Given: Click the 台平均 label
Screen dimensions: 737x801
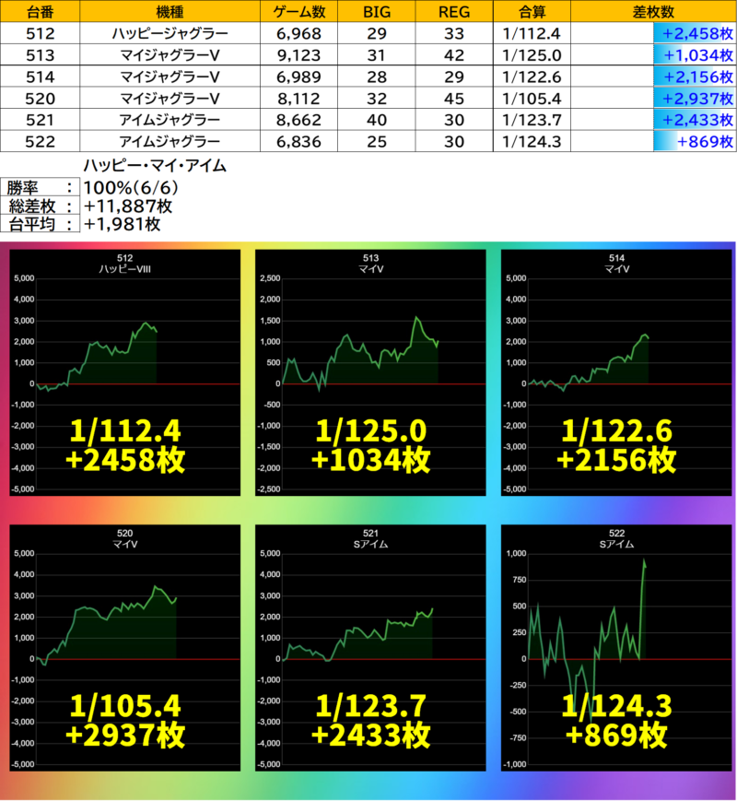Looking at the screenshot, I should tap(40, 224).
